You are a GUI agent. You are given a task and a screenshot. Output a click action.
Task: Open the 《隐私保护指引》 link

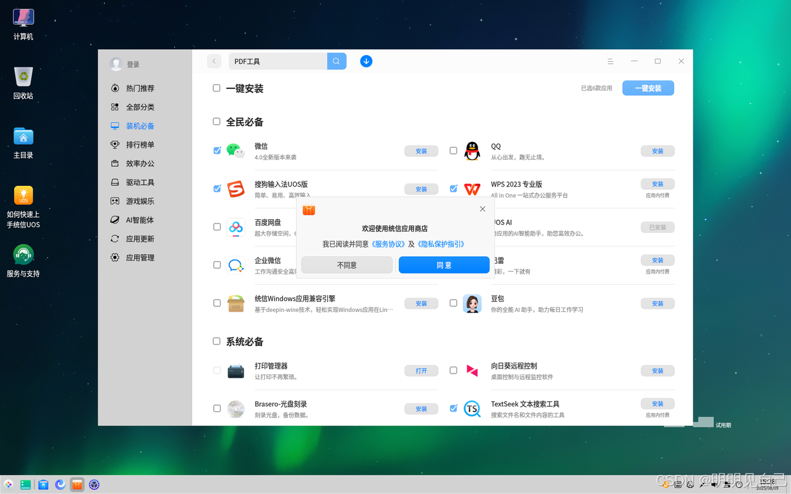[441, 245]
